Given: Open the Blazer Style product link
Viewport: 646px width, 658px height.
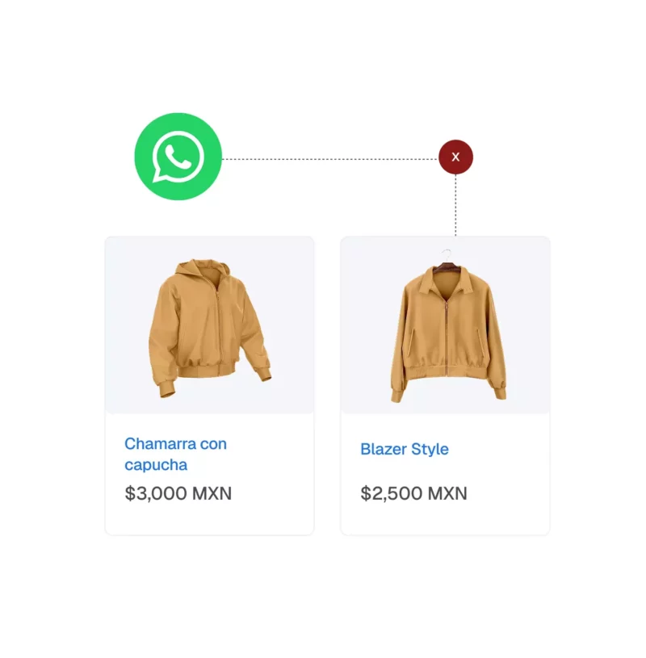Looking at the screenshot, I should click(x=405, y=449).
